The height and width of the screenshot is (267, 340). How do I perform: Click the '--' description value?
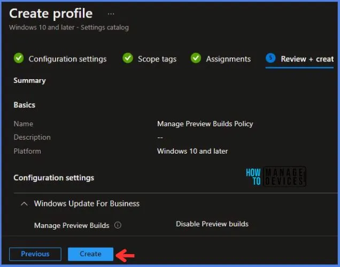point(160,138)
